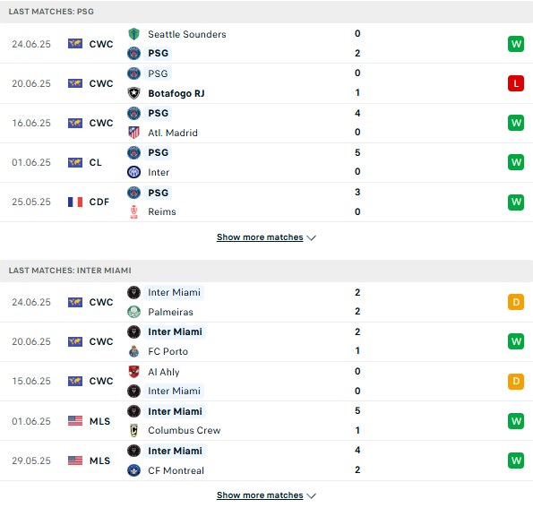Expand PSG matches via Show more matches

tap(260, 237)
